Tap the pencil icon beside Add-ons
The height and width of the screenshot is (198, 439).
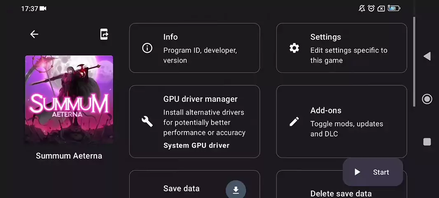point(294,122)
